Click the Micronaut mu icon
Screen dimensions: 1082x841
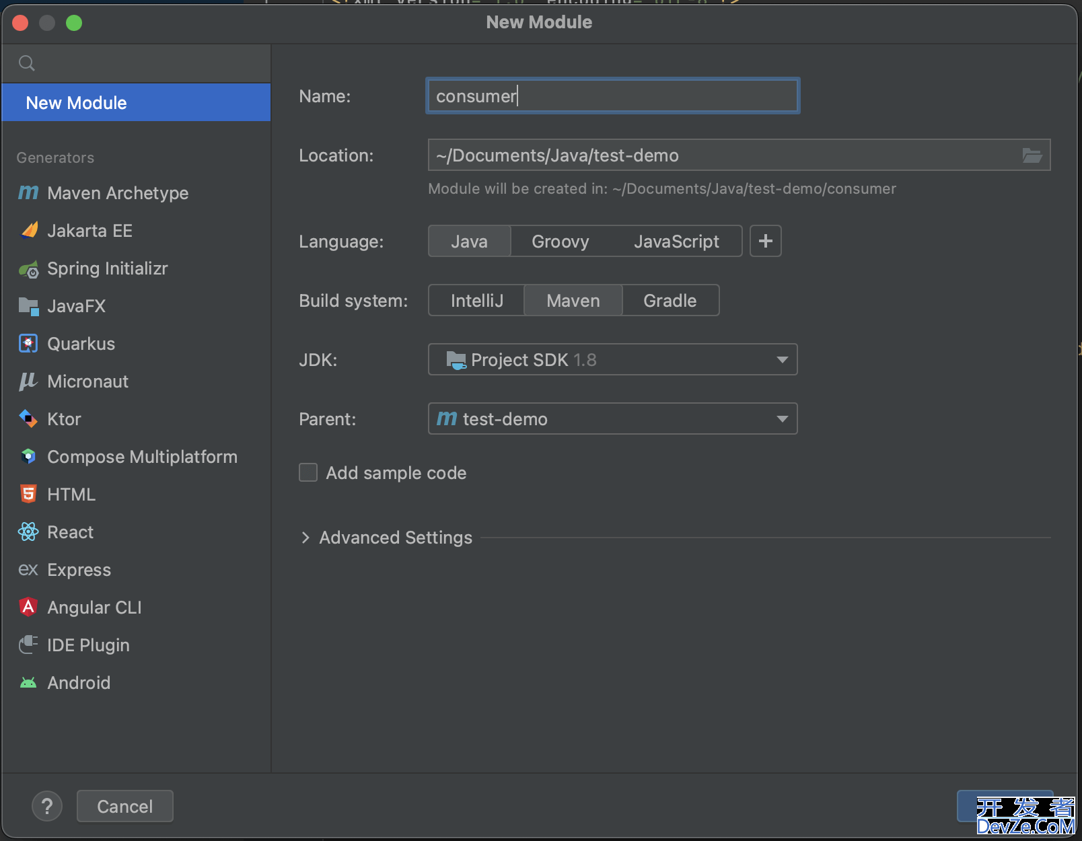click(28, 381)
